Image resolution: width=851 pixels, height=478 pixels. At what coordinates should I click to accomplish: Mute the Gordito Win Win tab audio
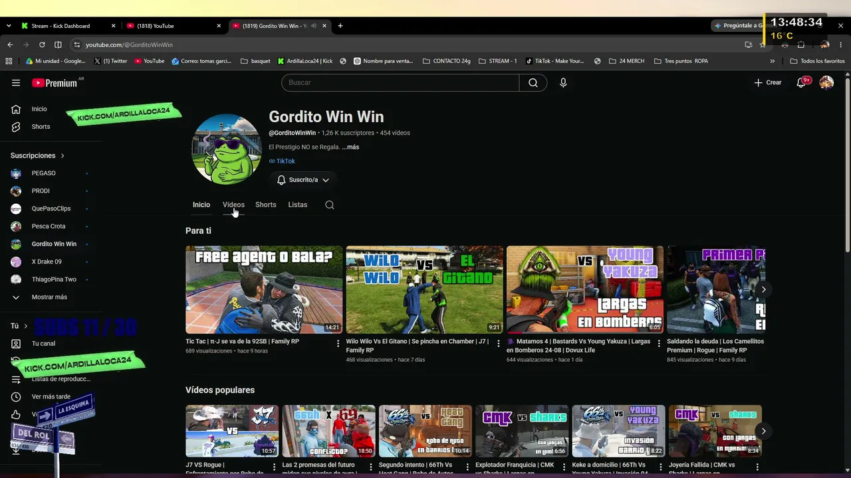[x=314, y=26]
